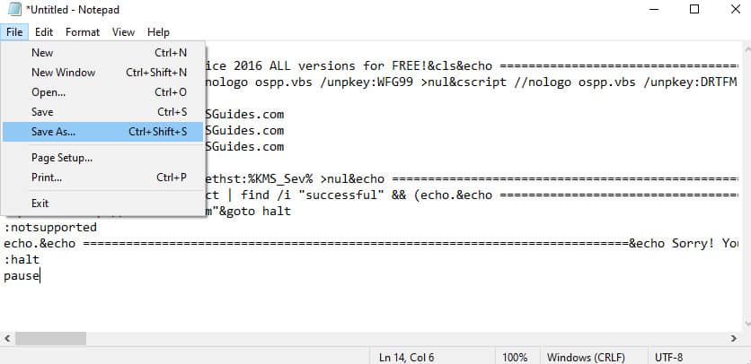The image size is (751, 364).
Task: Open Page Setup... dialog
Action: [102, 158]
